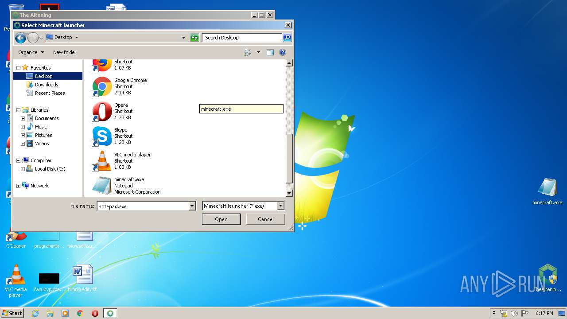Click the Action Center flag tray icon

point(524,313)
